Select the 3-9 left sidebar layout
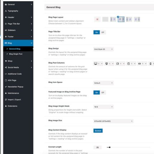Viewport: 154px width, 154px height. coord(113,19)
